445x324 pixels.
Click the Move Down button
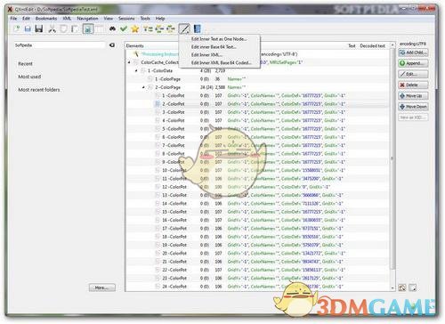pos(413,107)
